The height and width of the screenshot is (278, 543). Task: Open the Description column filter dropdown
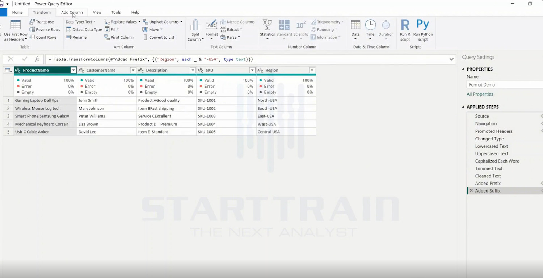click(x=193, y=70)
